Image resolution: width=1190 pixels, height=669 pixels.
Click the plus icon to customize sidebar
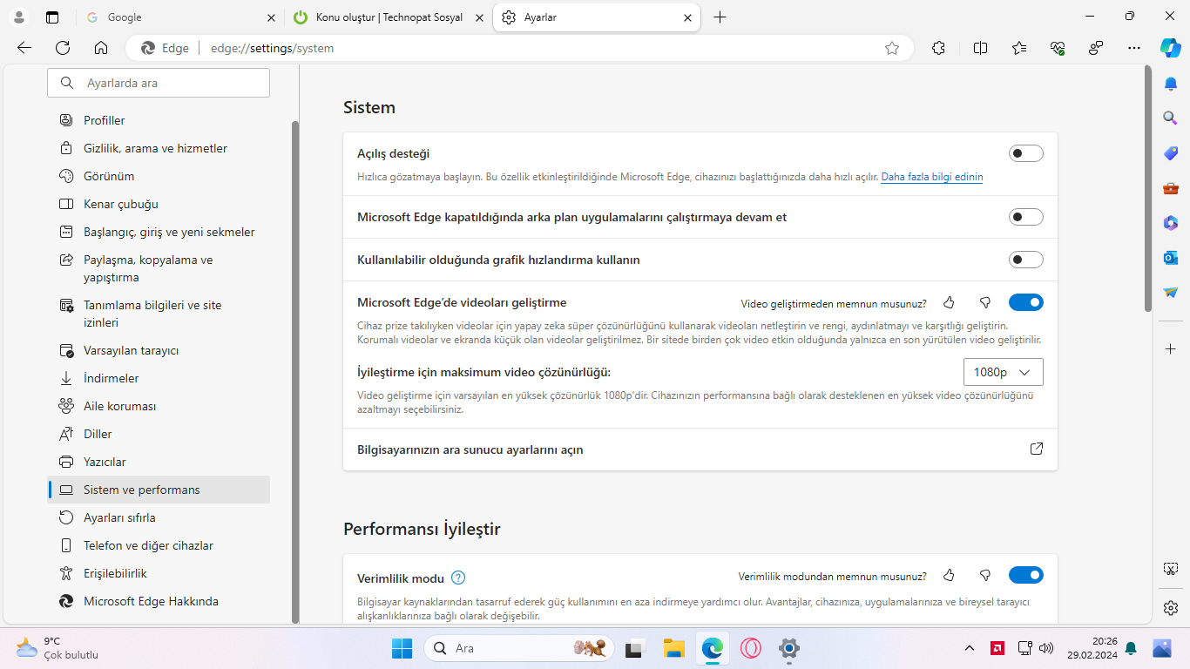(x=1171, y=348)
